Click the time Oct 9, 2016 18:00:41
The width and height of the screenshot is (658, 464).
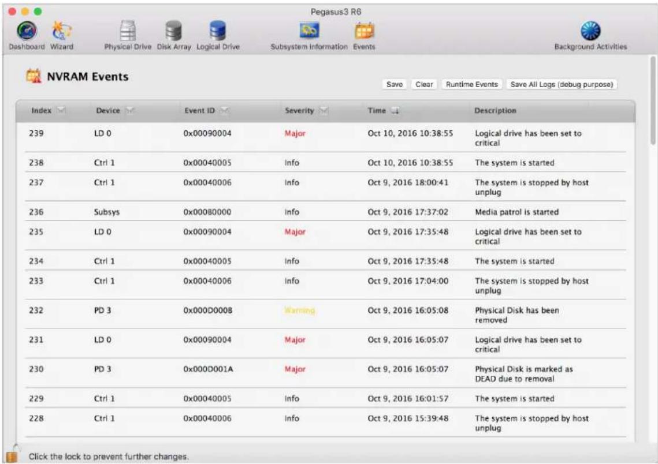click(x=408, y=183)
